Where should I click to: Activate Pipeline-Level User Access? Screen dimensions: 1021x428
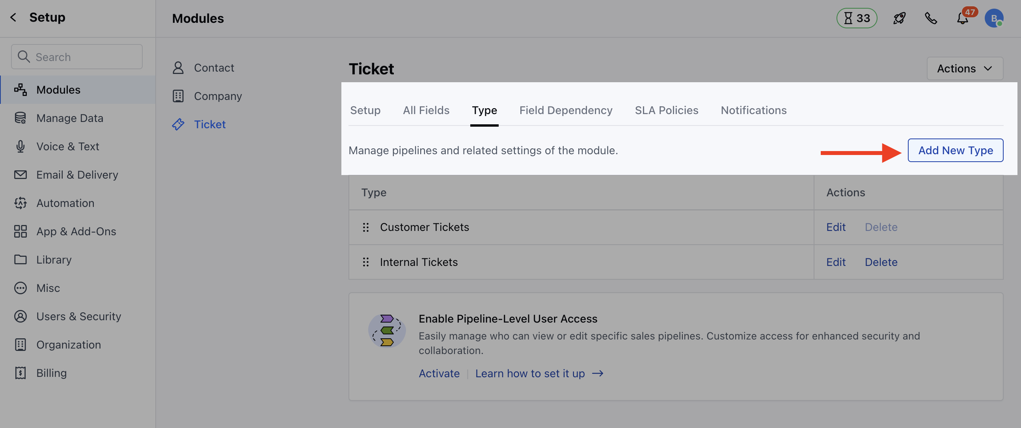click(439, 373)
